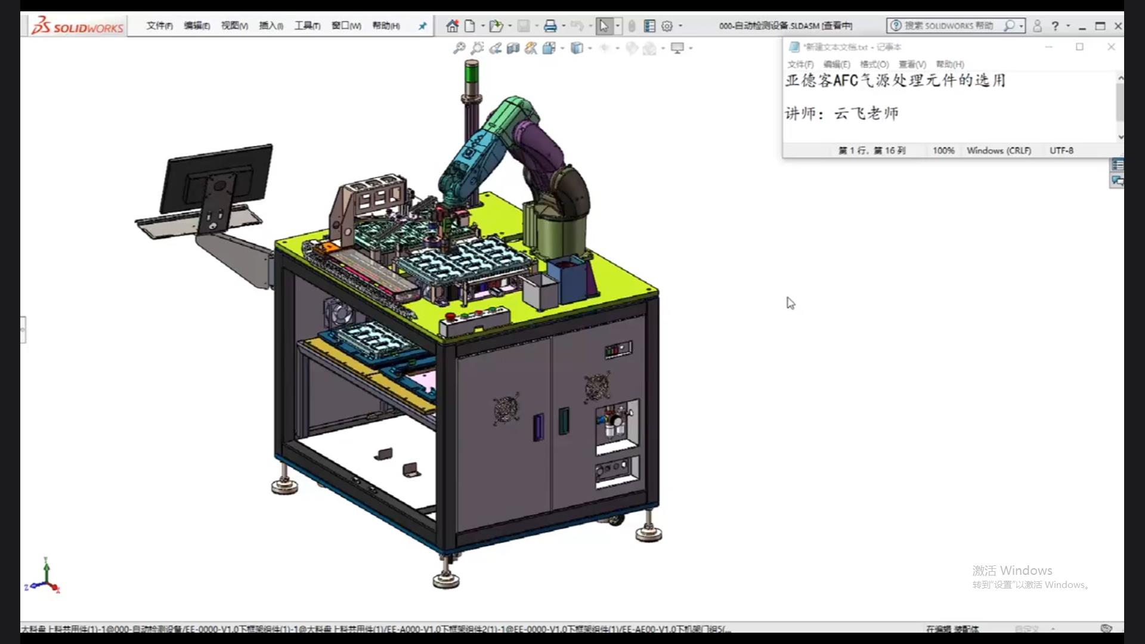Click the Print icon
The height and width of the screenshot is (644, 1145).
[550, 26]
